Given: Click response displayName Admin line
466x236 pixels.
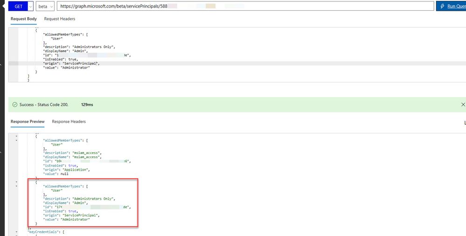Looking at the screenshot, I should coord(65,203).
